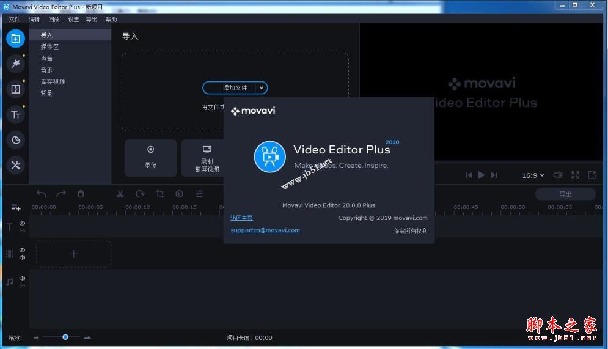Skip to next frame in player

pos(494,175)
